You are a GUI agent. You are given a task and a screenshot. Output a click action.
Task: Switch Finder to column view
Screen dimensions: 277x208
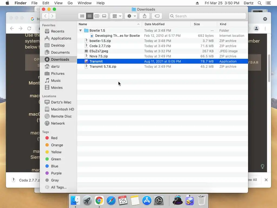(x=97, y=16)
